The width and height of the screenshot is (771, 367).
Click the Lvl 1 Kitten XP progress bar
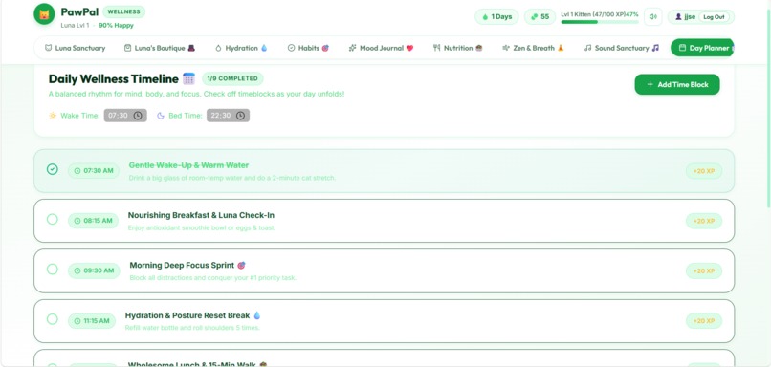pyautogui.click(x=600, y=22)
